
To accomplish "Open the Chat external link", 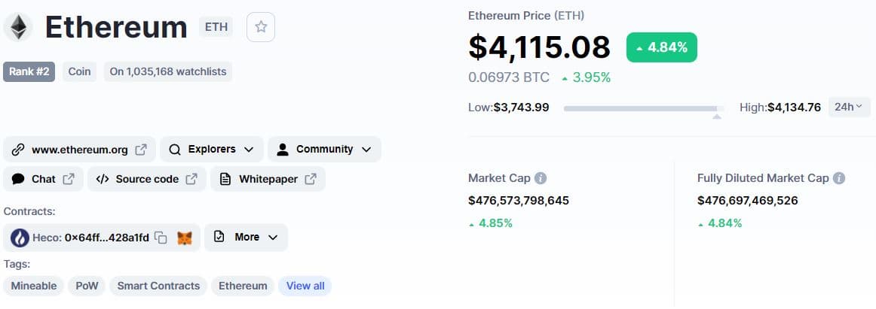I will (44, 179).
